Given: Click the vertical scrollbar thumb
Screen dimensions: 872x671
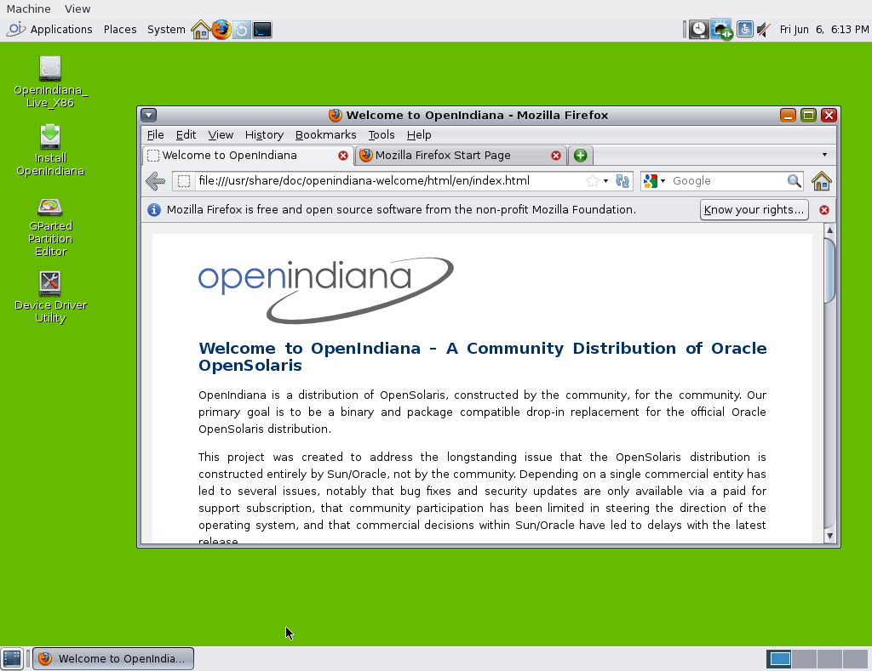Looking at the screenshot, I should tap(829, 270).
